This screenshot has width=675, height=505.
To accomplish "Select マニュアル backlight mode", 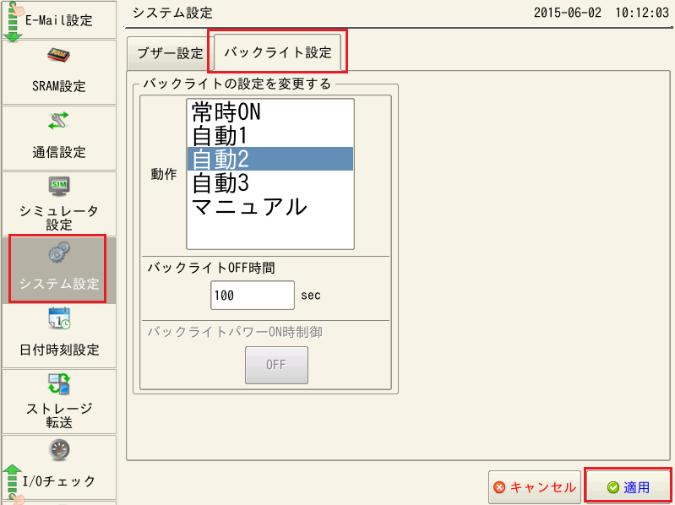I will [x=269, y=206].
